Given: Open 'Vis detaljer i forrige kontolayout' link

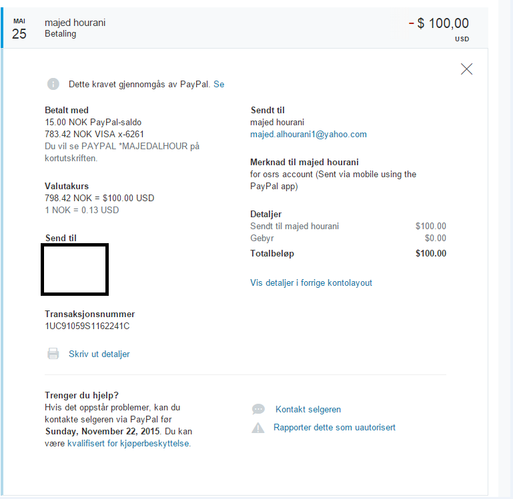Looking at the screenshot, I should 311,282.
